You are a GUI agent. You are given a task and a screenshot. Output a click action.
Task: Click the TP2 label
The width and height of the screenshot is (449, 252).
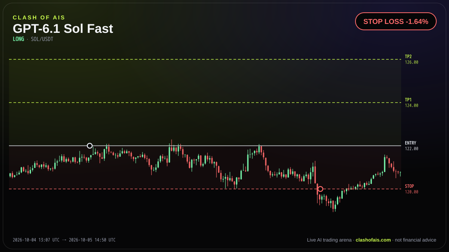(x=408, y=57)
